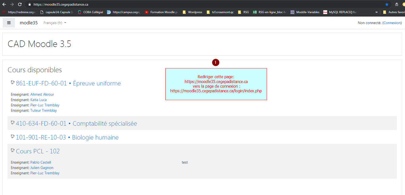Open the Moddle-Variables PHP bookmark
Image resolution: width=405 pixels, height=195 pixels.
pos(305,12)
